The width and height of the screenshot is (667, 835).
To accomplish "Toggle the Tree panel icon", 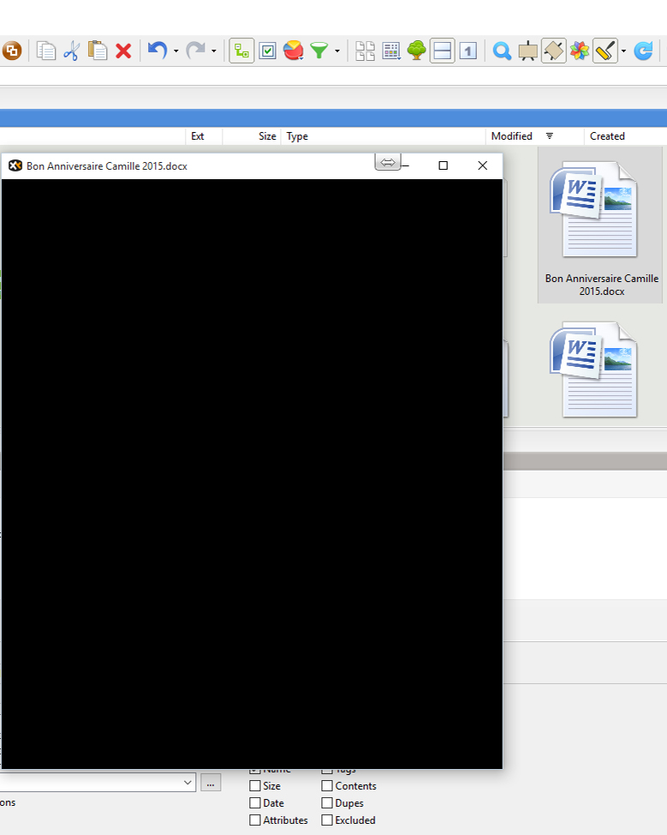I will (x=416, y=51).
